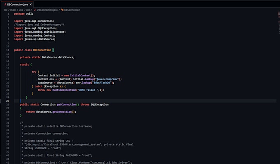The width and height of the screenshot is (280, 164).
Task: Place cursor on 'package util;' line
Action: [23, 14]
